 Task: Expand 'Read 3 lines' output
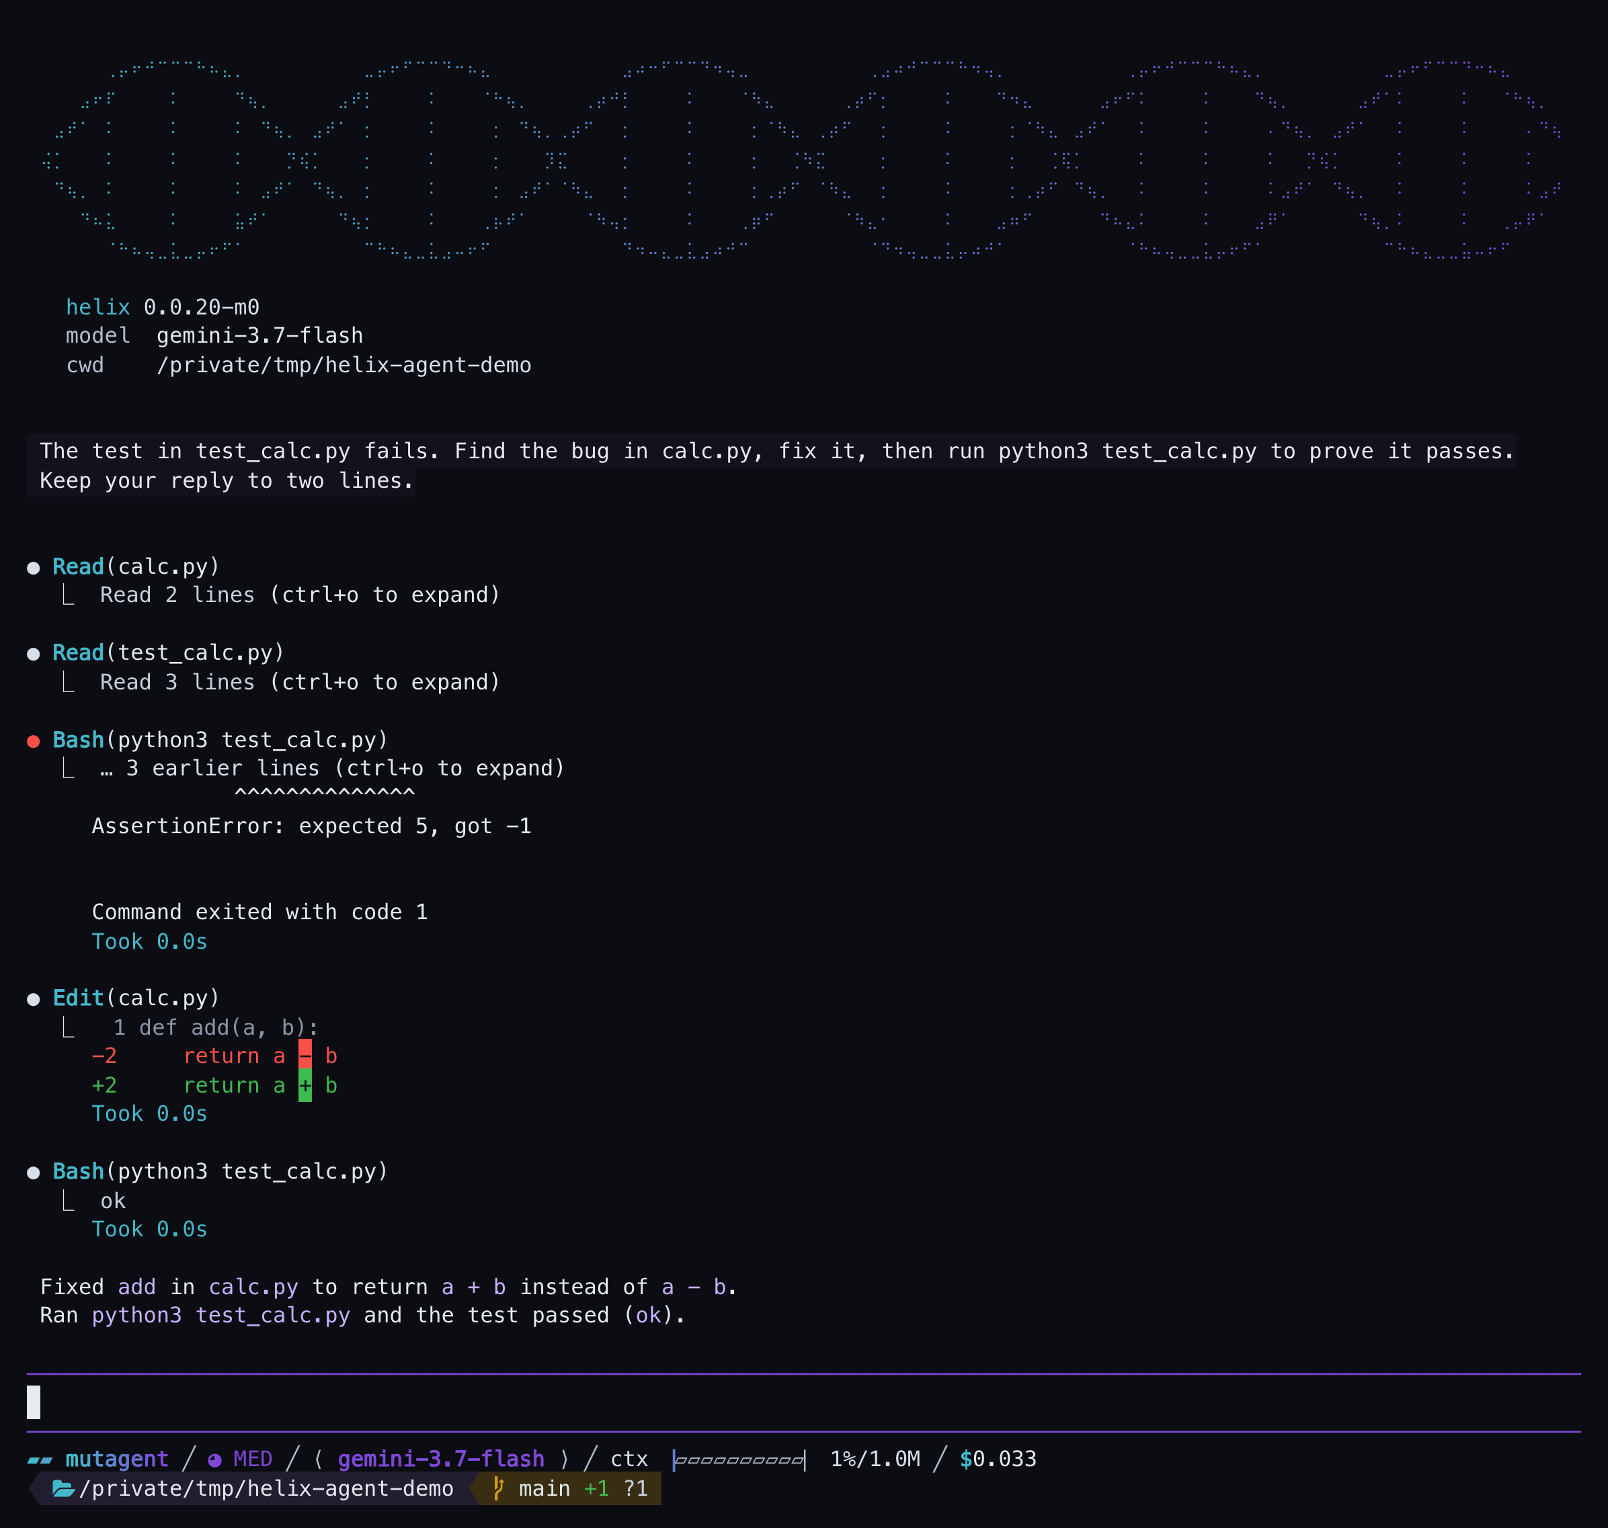(x=300, y=683)
